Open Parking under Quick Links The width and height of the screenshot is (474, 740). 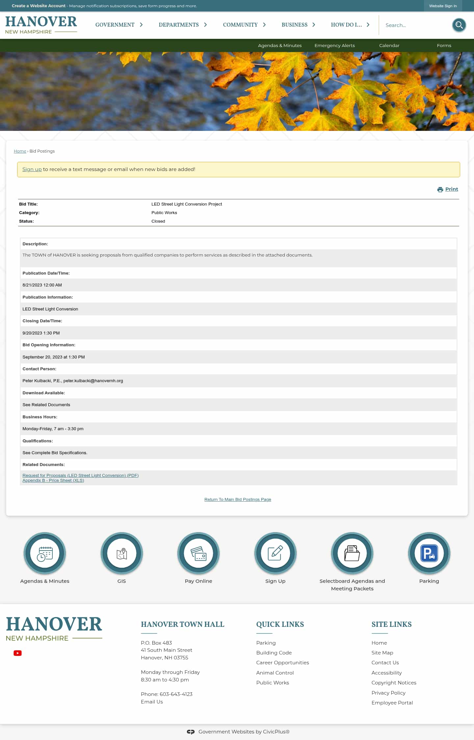click(x=266, y=643)
